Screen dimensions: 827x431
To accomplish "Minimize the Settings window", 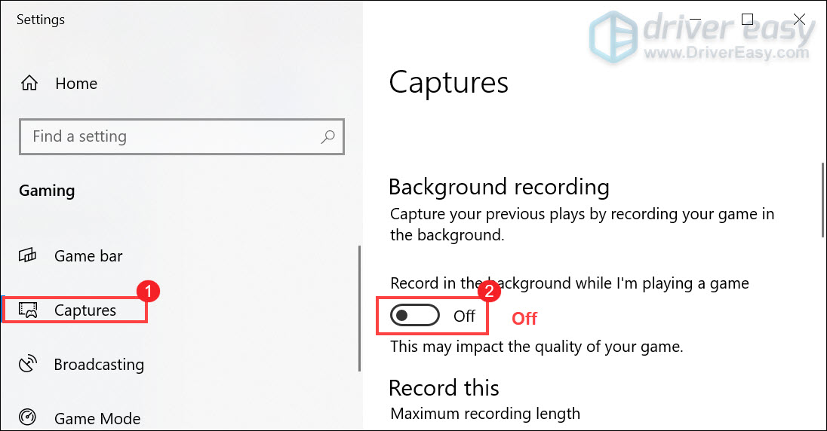I will [x=695, y=20].
